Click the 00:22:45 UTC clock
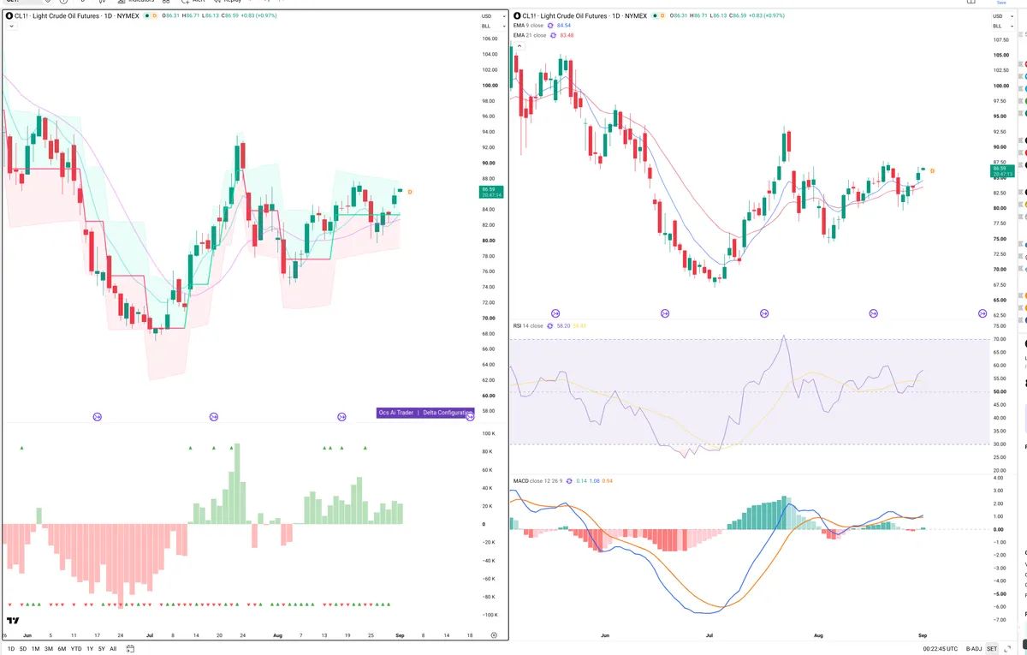The width and height of the screenshot is (1027, 655). (x=941, y=649)
